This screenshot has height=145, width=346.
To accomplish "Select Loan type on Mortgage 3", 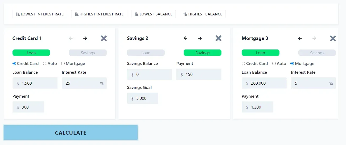I will point(261,53).
